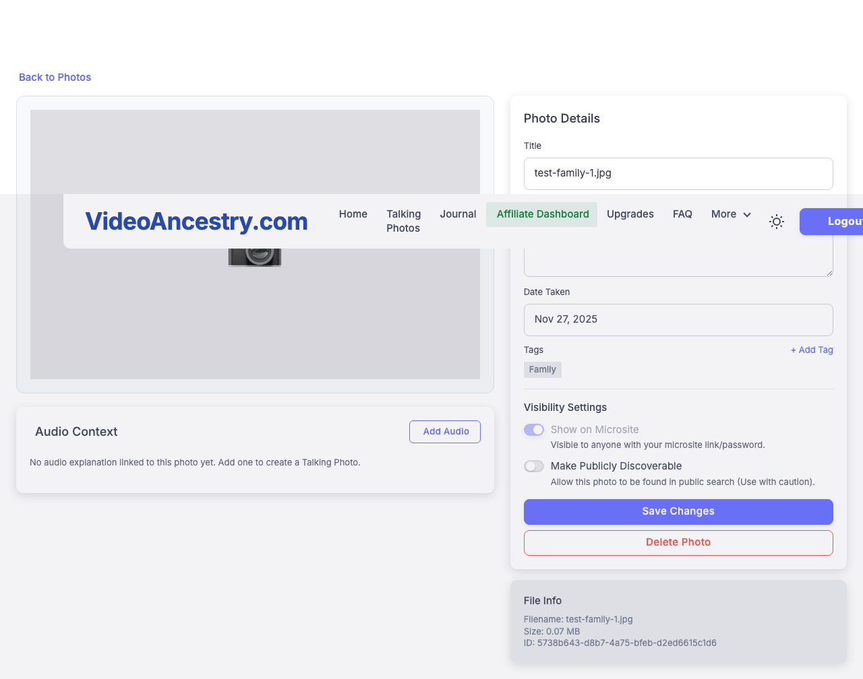Open the Date Taken picker field
This screenshot has width=863, height=679.
678,319
